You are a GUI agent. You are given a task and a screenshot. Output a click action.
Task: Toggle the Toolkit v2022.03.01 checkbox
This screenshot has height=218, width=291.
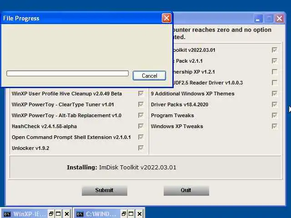tap(275, 50)
